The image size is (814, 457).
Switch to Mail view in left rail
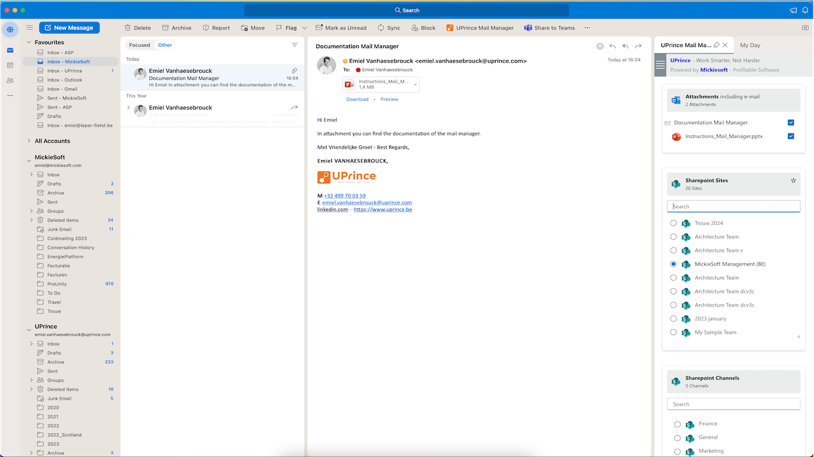click(x=10, y=50)
